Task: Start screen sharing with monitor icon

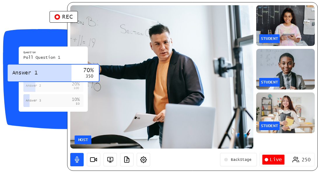Action: [x=110, y=160]
